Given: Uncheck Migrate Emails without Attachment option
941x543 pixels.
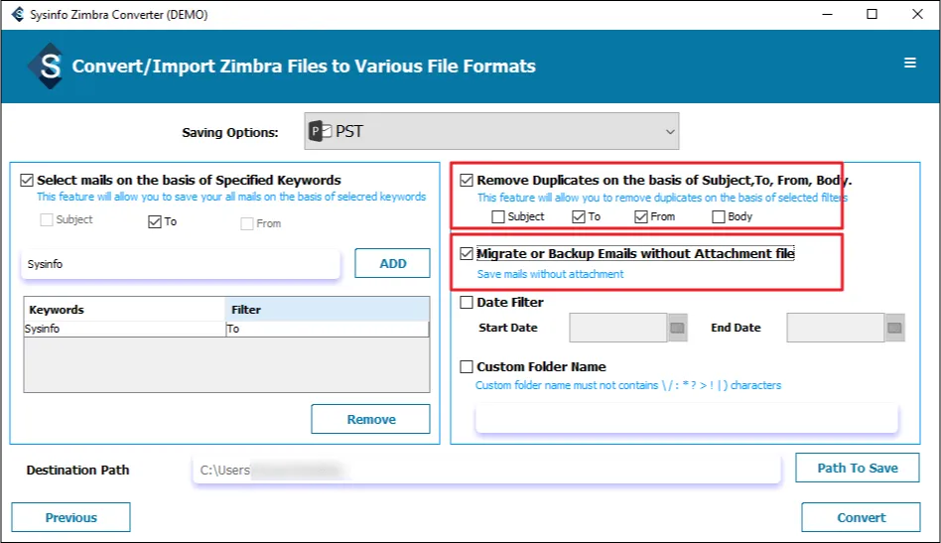Looking at the screenshot, I should pos(467,254).
